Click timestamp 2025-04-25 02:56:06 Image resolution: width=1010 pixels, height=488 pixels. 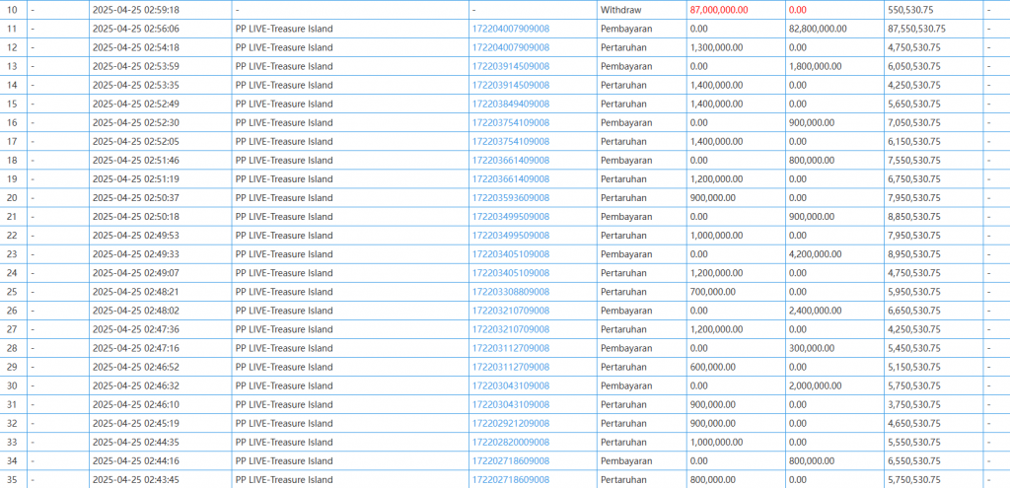pyautogui.click(x=136, y=29)
